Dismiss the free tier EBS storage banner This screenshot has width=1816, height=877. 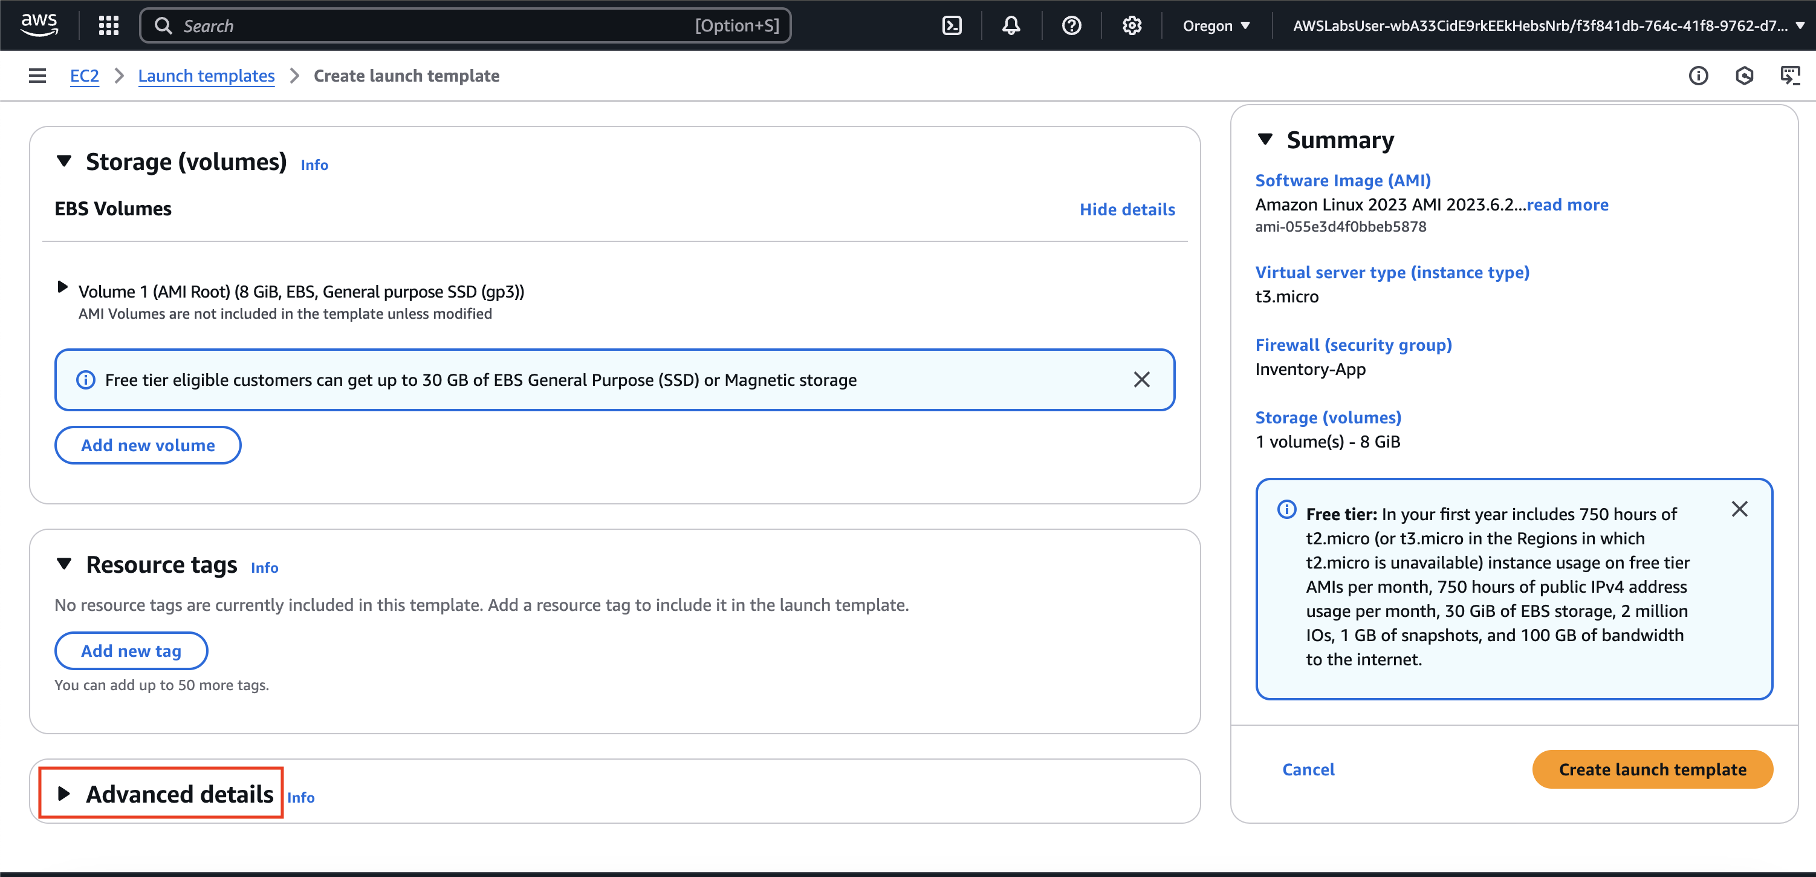coord(1141,380)
